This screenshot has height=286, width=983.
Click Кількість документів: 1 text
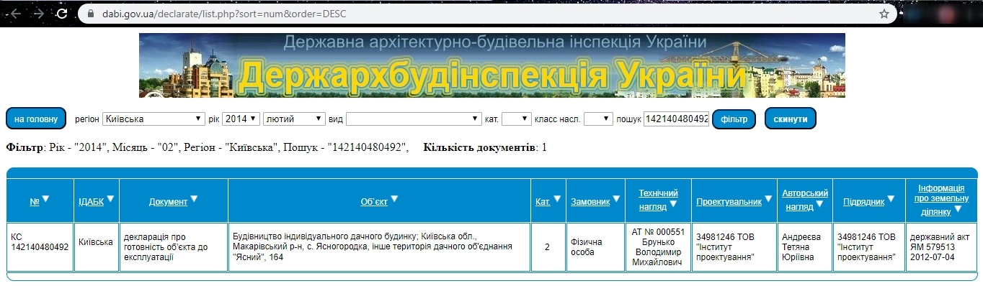485,147
